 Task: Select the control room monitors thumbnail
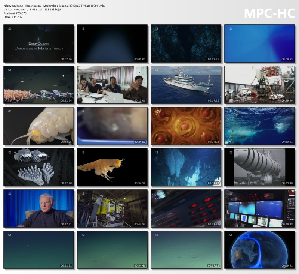click(259, 208)
